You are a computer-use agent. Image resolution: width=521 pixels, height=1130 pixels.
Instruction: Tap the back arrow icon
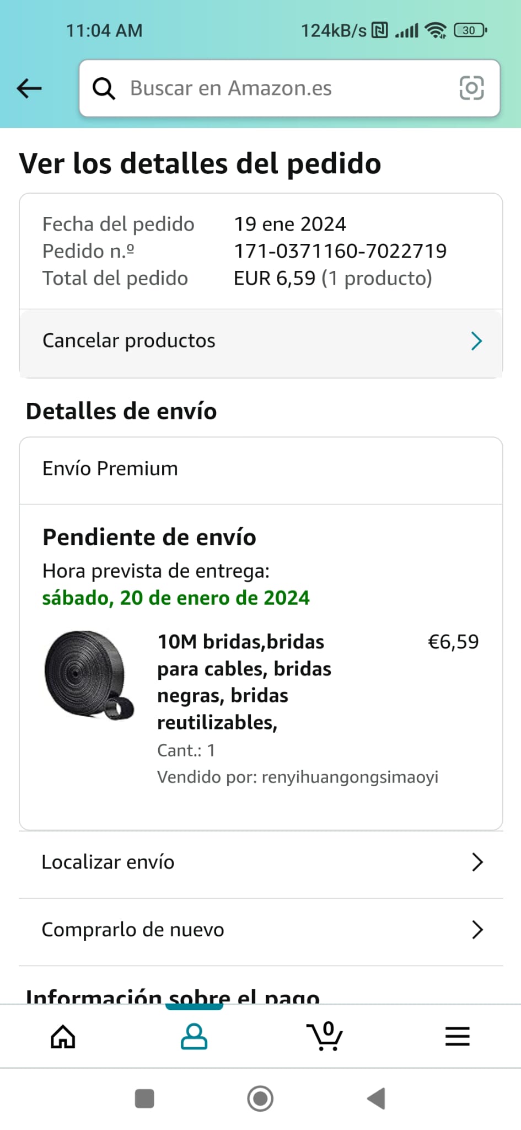click(29, 88)
